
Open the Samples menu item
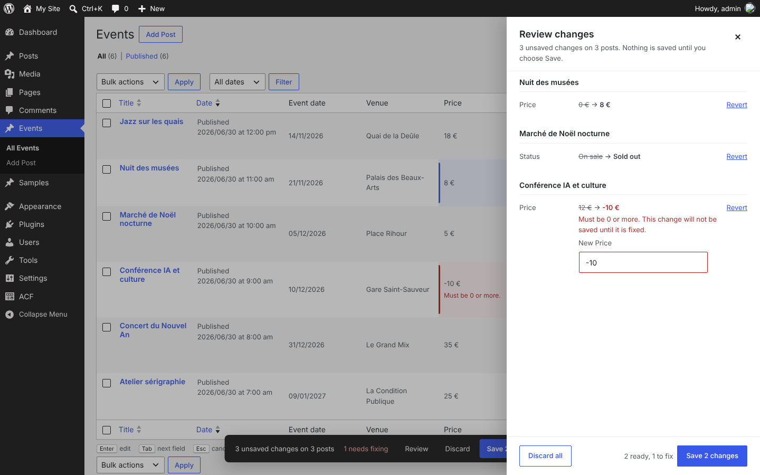coord(42,183)
